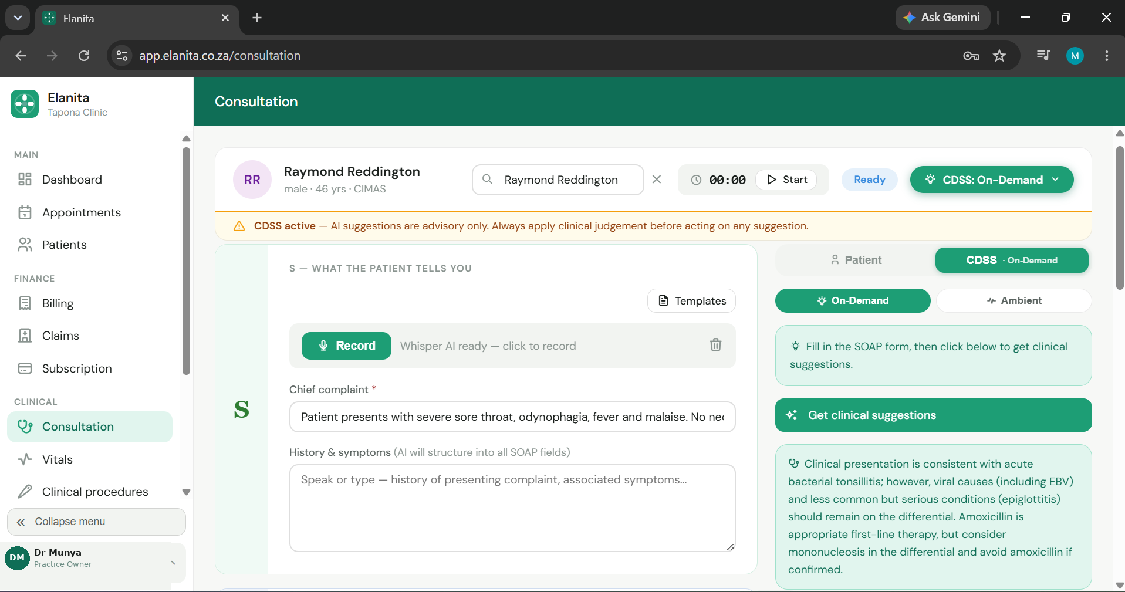Collapse the sidebar menu

[96, 522]
